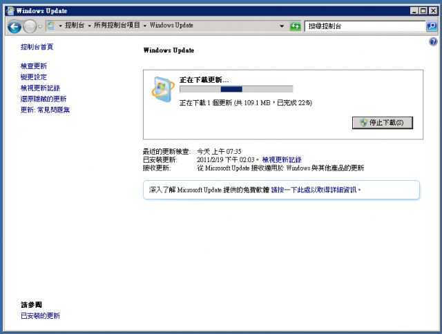Screen dimensions: 442x334
Task: Open the 控制台首頁 link
Action: (37, 47)
